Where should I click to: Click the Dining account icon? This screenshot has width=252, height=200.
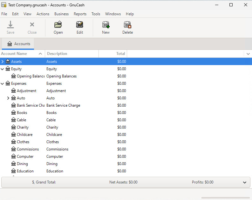(13, 163)
